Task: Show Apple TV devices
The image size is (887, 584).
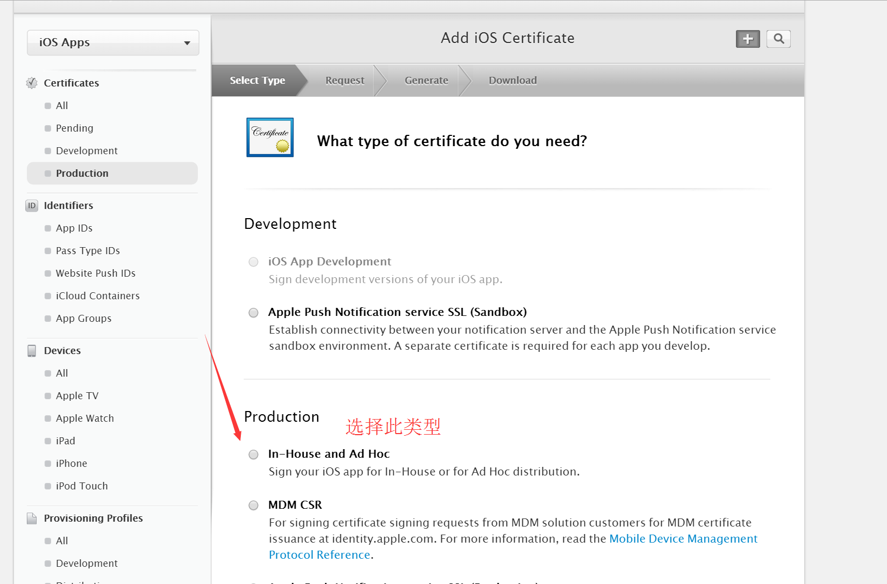Action: [x=77, y=396]
